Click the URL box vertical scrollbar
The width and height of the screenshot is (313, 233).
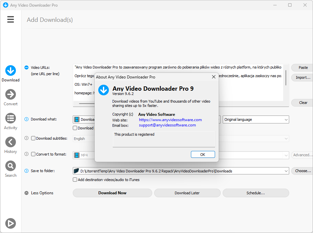(286, 78)
